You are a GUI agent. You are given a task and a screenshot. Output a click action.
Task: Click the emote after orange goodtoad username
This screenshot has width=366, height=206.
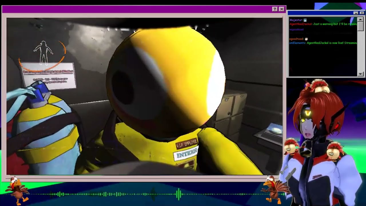(x=306, y=39)
